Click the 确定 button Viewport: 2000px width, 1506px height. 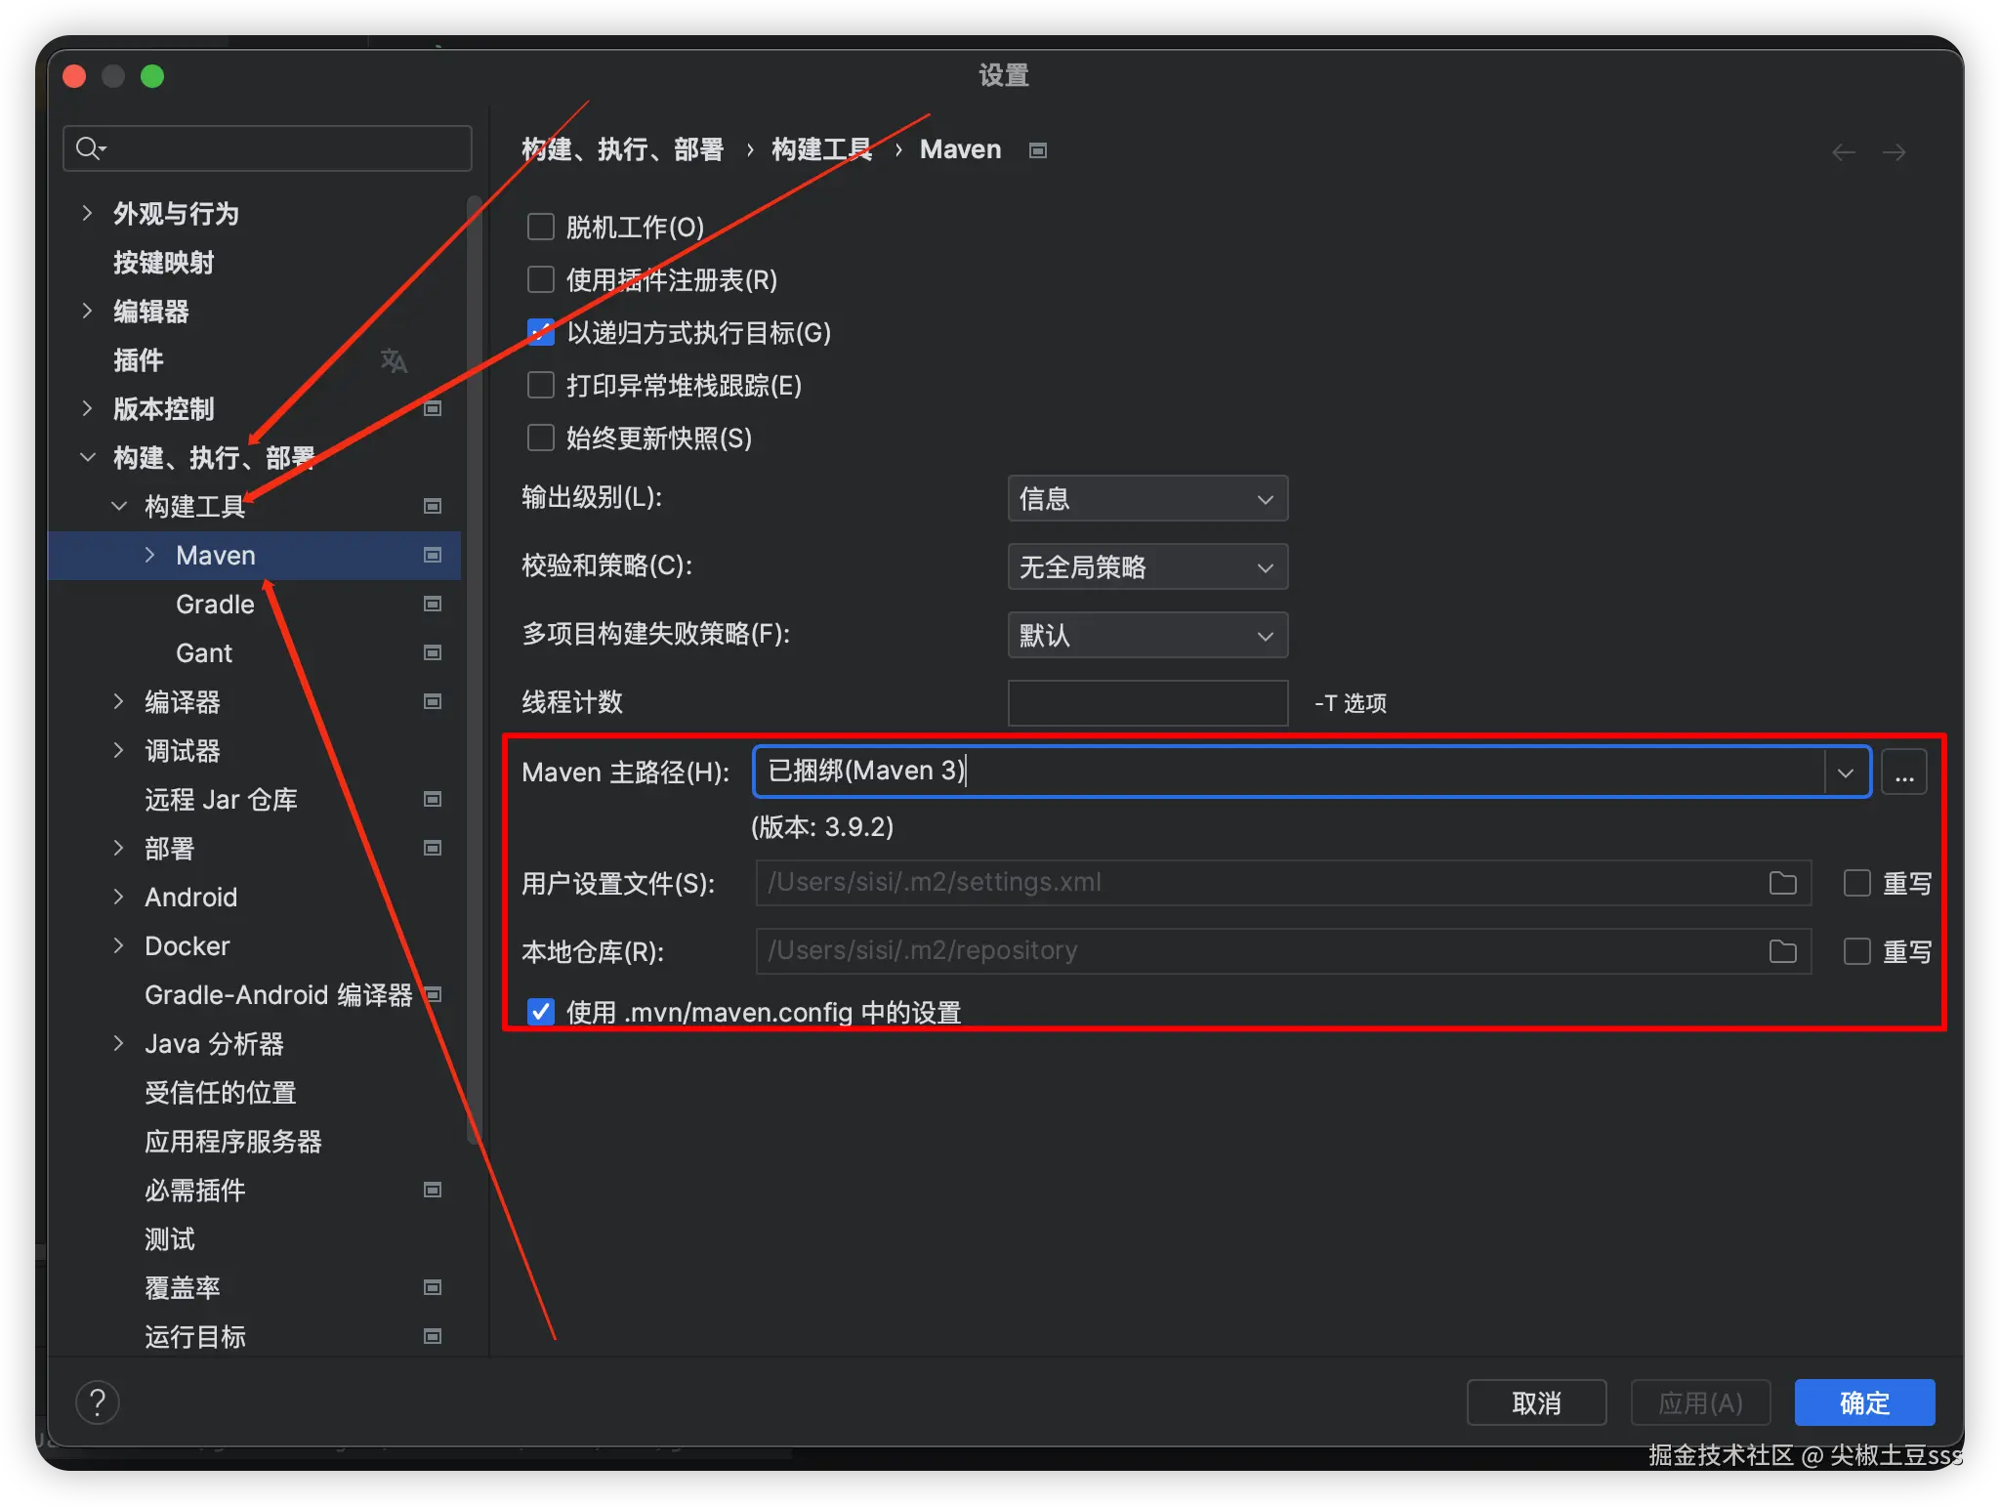click(1863, 1402)
